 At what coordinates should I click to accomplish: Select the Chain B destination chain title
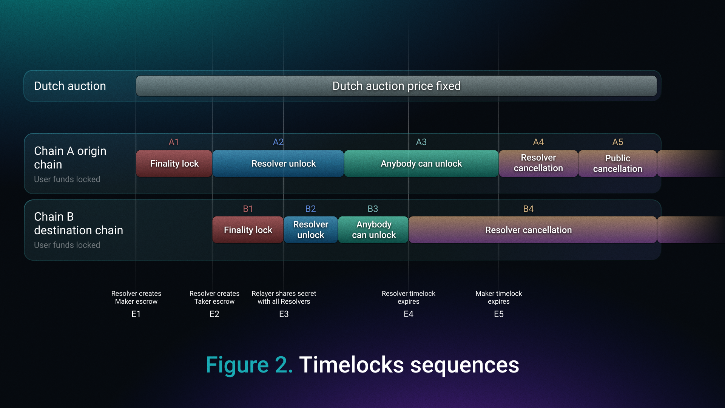(79, 223)
